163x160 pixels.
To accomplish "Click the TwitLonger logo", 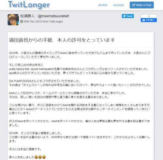I will pyautogui.click(x=29, y=5).
